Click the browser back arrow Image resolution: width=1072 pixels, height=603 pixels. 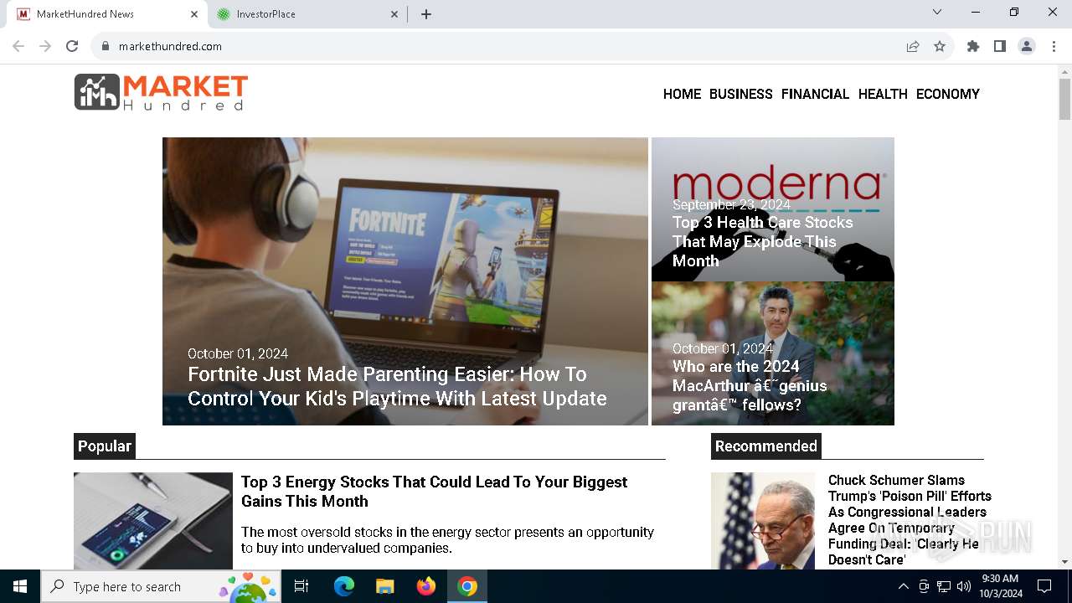coord(18,46)
